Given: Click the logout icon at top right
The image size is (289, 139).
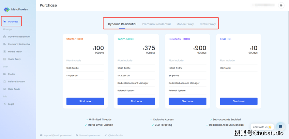Looking at the screenshot, I should 281,5.
